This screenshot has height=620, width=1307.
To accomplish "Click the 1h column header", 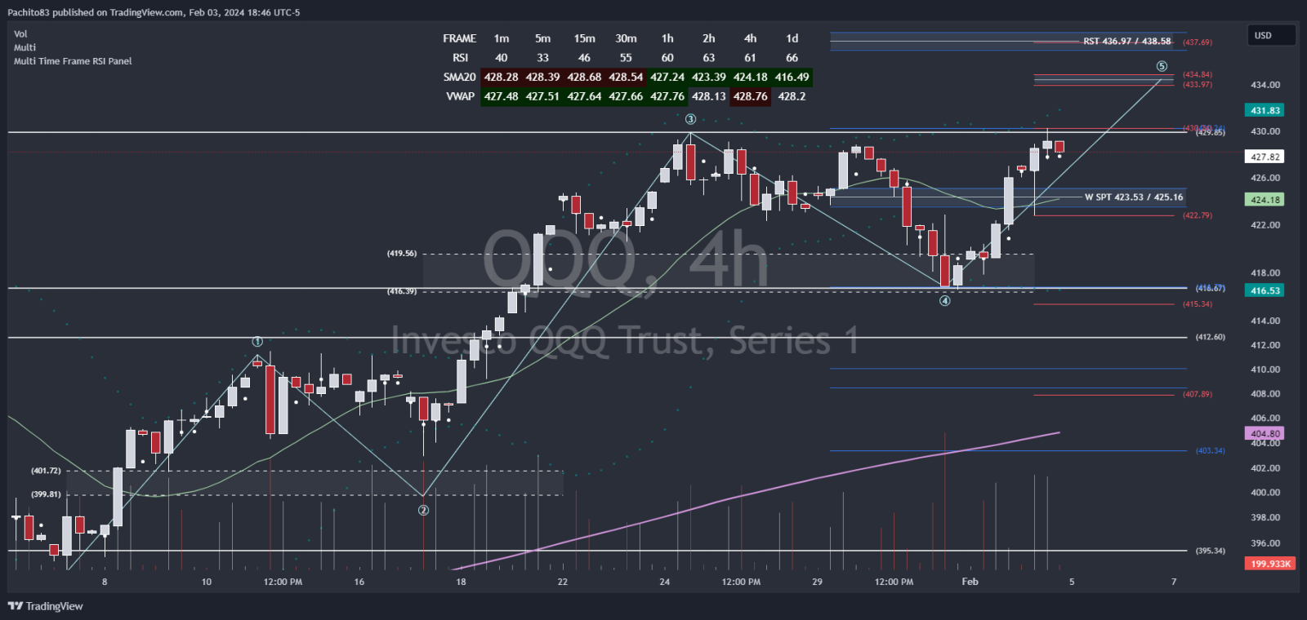I will (667, 38).
